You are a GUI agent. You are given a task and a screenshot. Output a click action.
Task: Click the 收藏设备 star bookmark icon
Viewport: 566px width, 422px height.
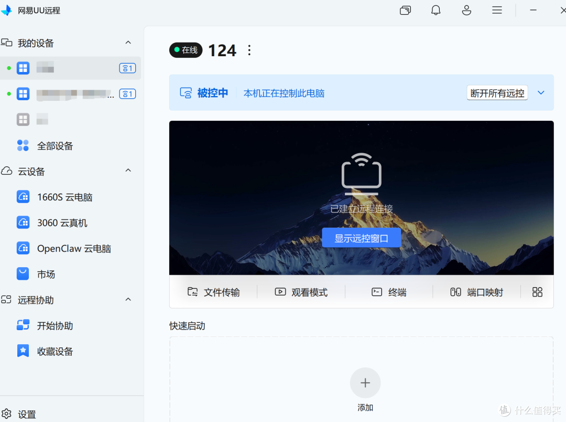[23, 351]
